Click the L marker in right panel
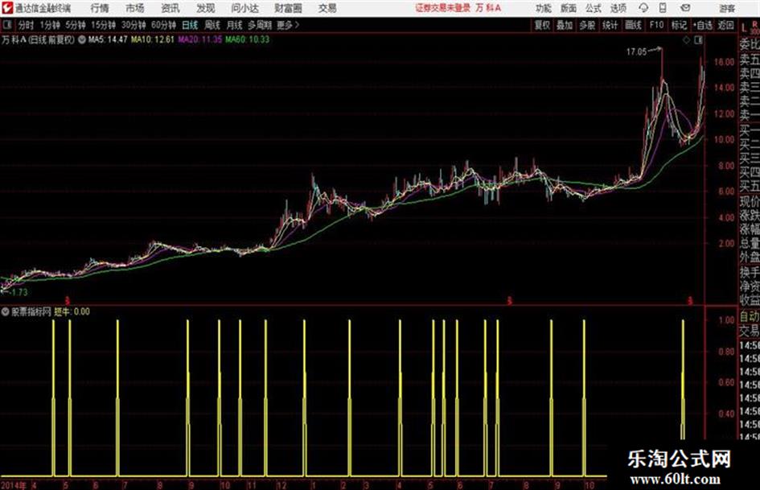The height and width of the screenshot is (490, 760). (x=745, y=28)
